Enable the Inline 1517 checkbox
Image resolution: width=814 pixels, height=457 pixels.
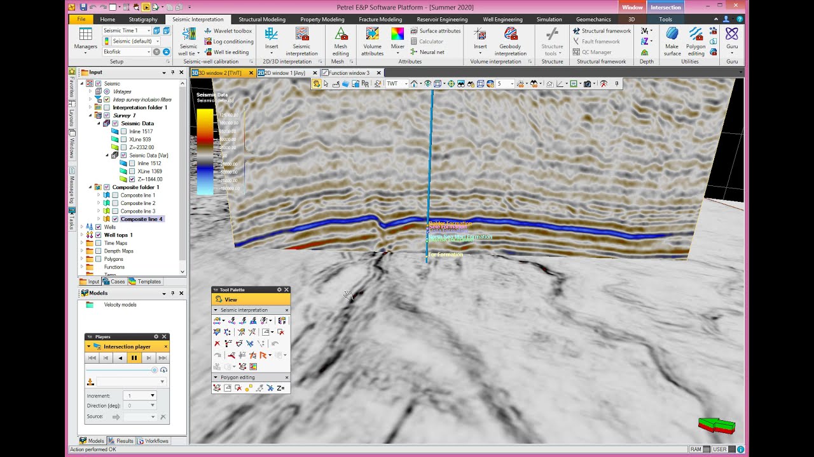[x=123, y=131]
